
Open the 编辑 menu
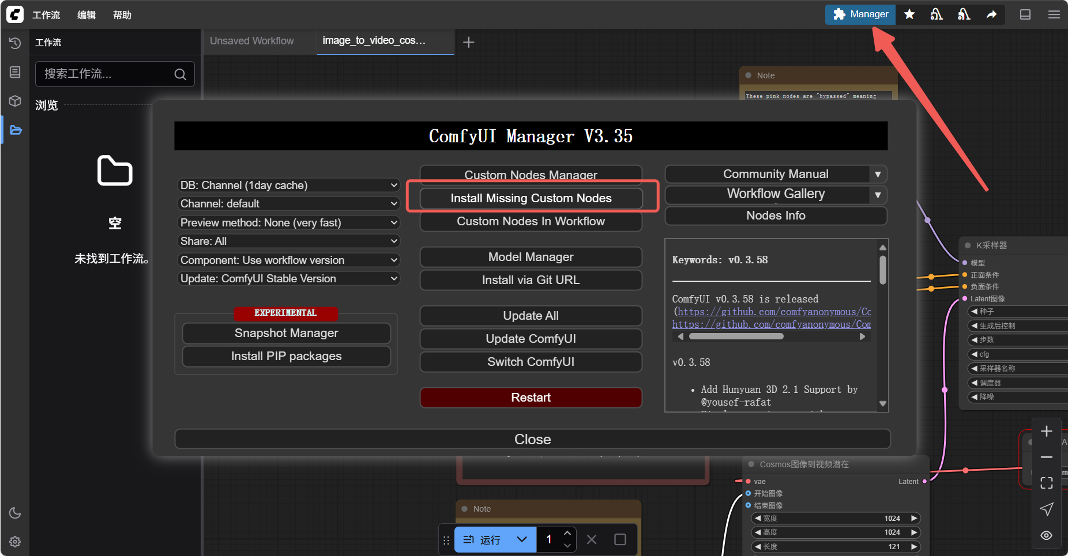pyautogui.click(x=87, y=15)
